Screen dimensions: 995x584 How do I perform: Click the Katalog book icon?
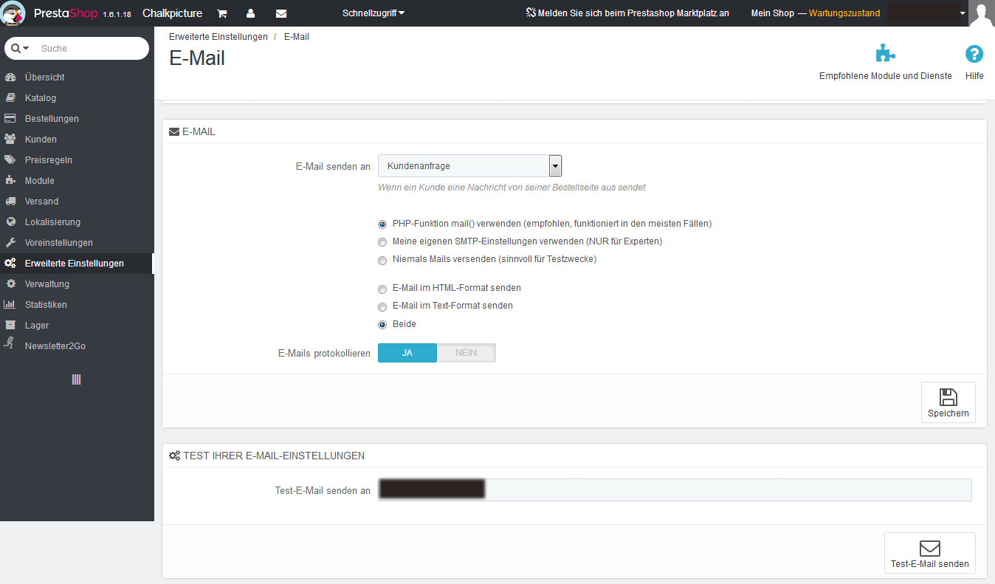pyautogui.click(x=10, y=97)
